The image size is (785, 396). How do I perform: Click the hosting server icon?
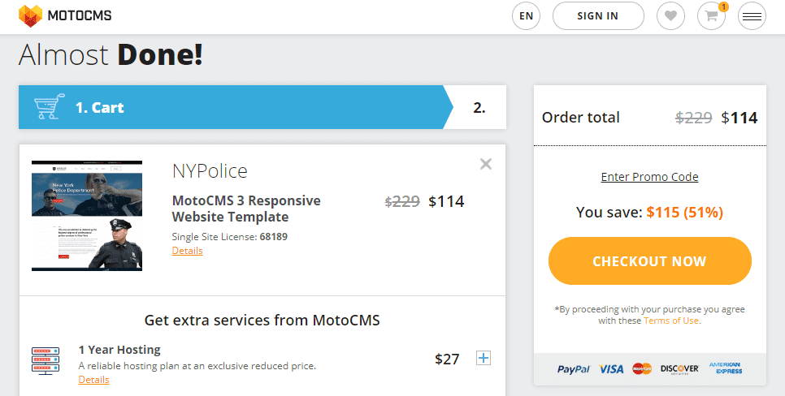[46, 361]
